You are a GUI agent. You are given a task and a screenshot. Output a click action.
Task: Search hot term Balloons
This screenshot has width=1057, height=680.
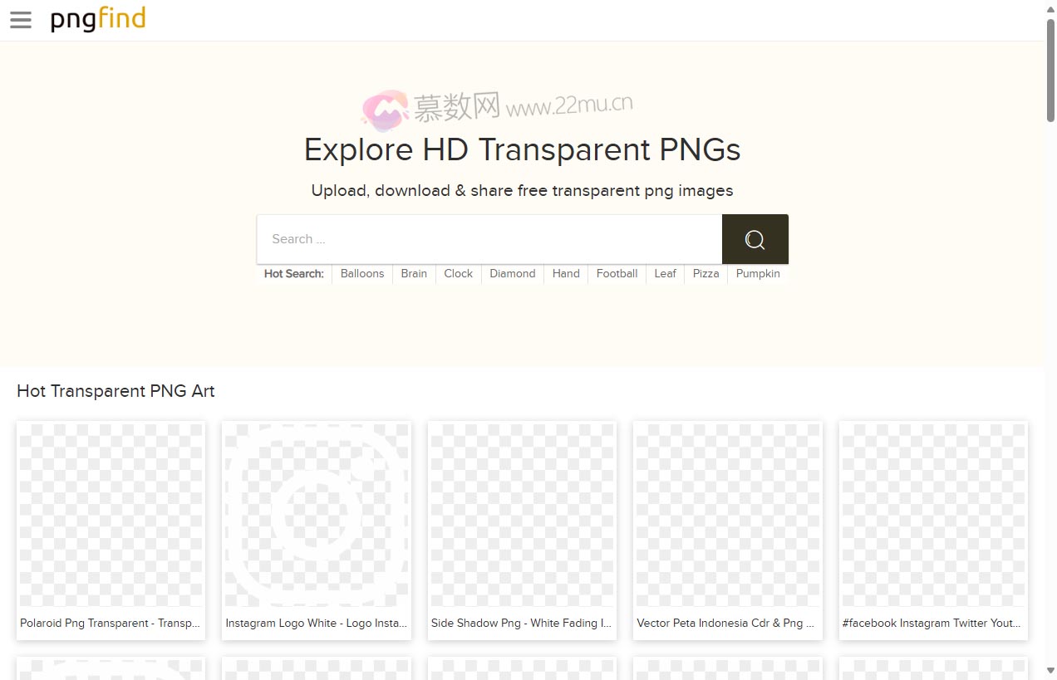coord(362,273)
